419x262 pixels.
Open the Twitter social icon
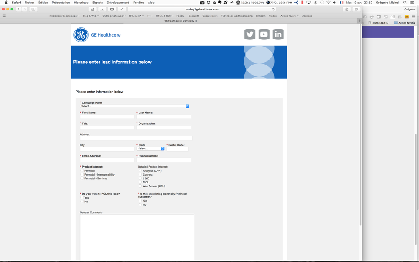[250, 34]
